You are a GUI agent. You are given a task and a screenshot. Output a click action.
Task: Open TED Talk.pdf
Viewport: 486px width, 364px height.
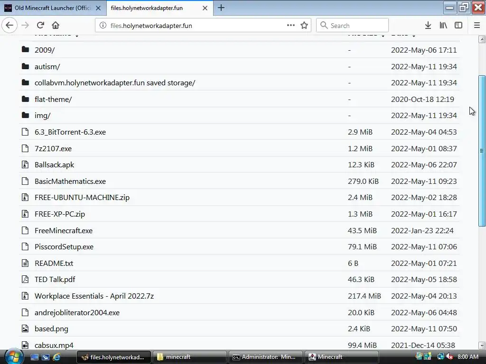coord(55,280)
